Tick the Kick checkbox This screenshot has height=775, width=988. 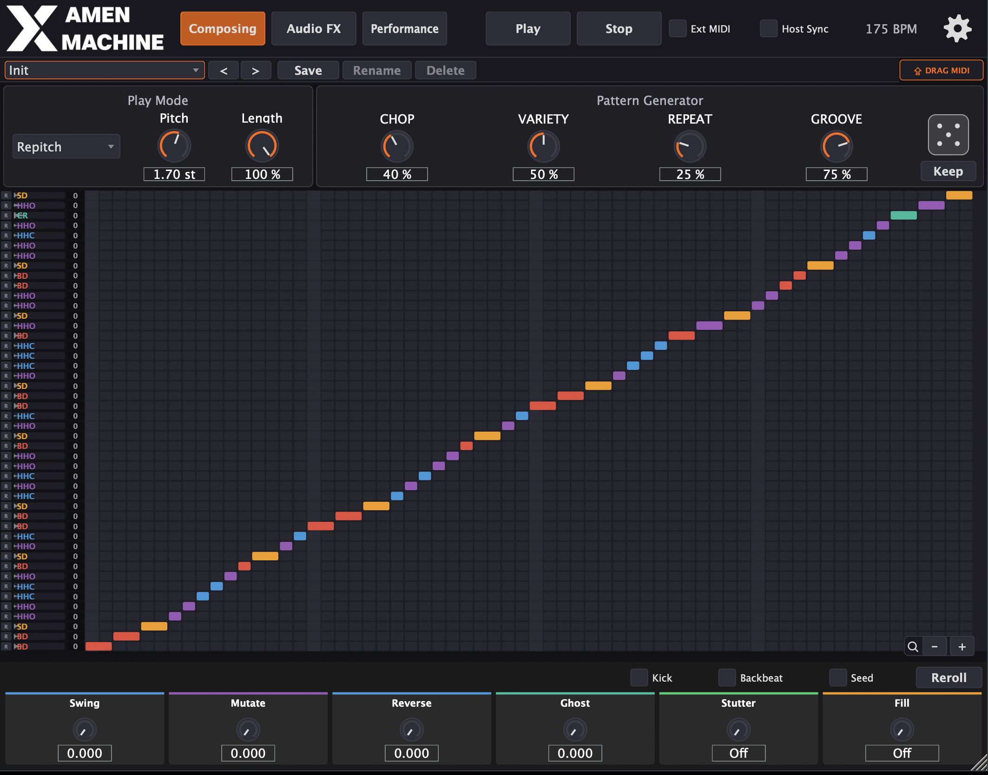[639, 677]
